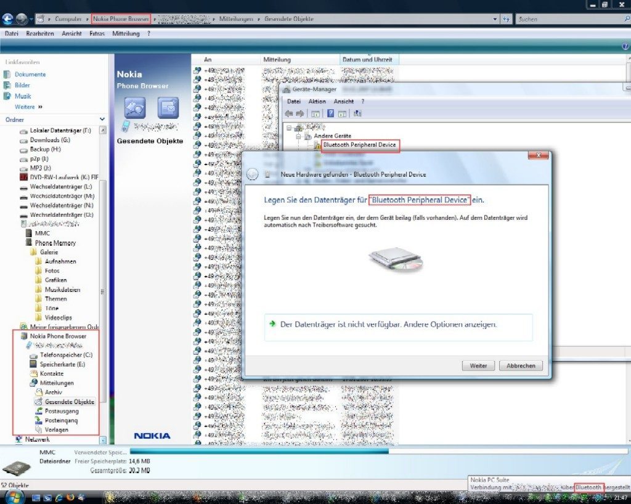Image resolution: width=631 pixels, height=504 pixels.
Task: Click scan for hardware changes icon in Geräte-Manager
Action: 357,113
